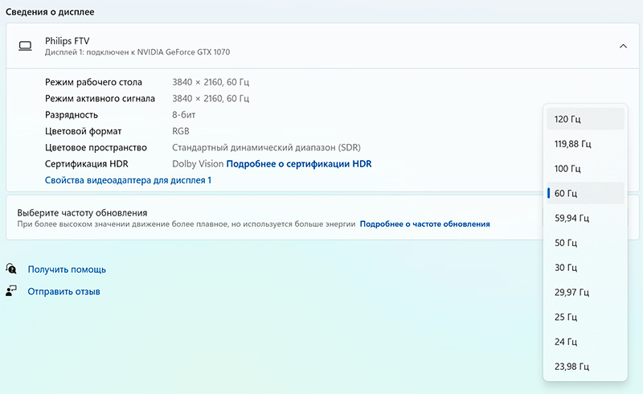Viewport: 643px width, 394px height.
Task: Open the 'Получить помощь' link
Action: click(x=67, y=269)
